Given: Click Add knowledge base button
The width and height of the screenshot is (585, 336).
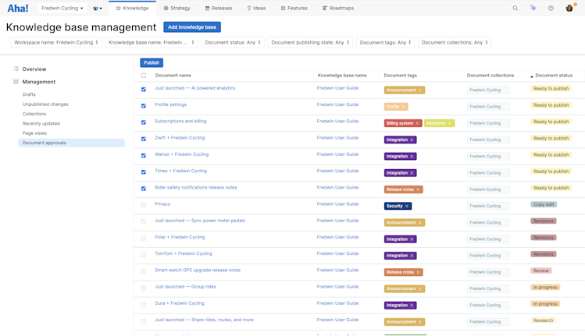Looking at the screenshot, I should [x=192, y=27].
